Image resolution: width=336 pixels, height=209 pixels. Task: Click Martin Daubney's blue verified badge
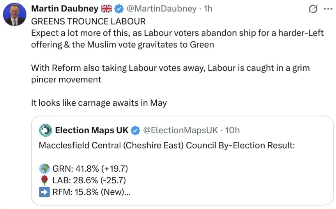(119, 9)
